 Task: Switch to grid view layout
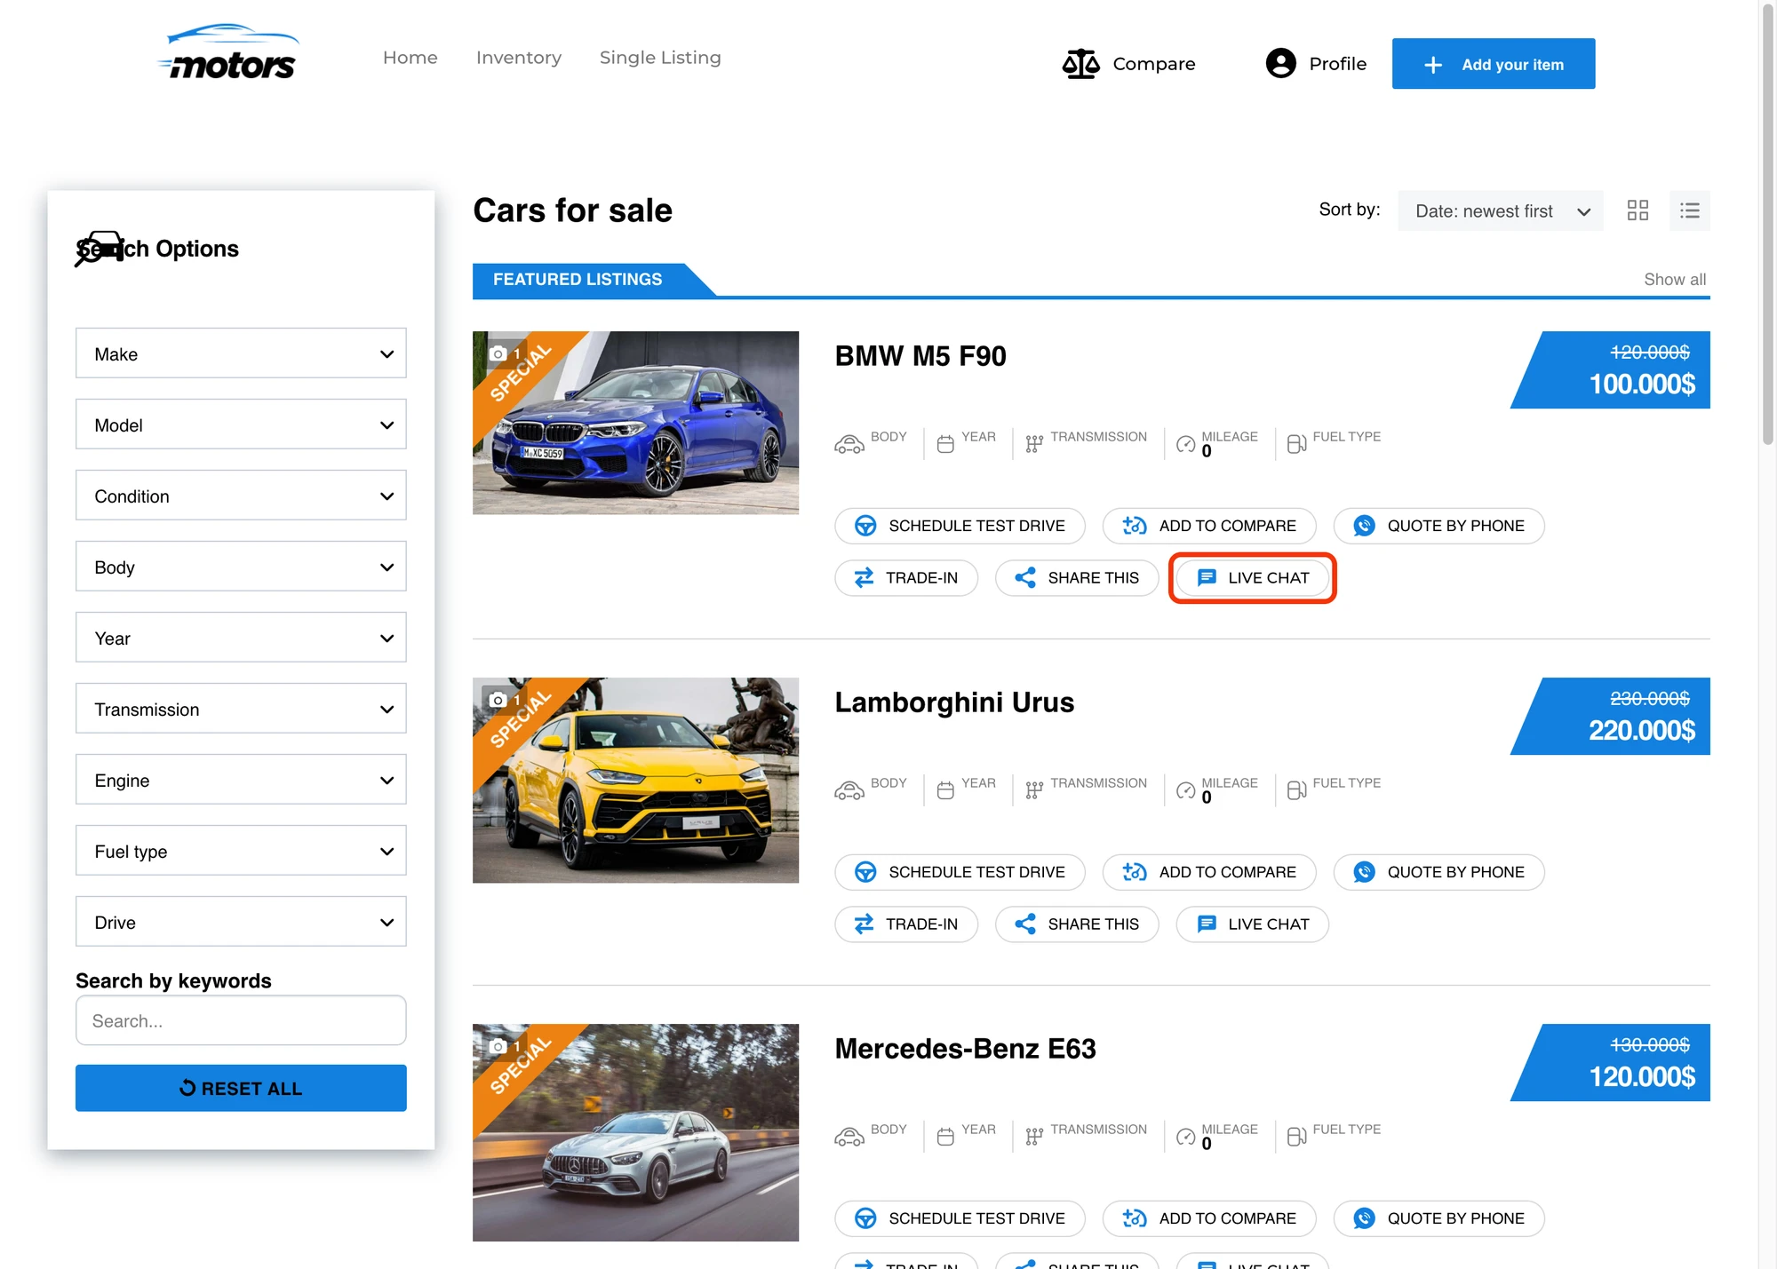click(x=1638, y=210)
